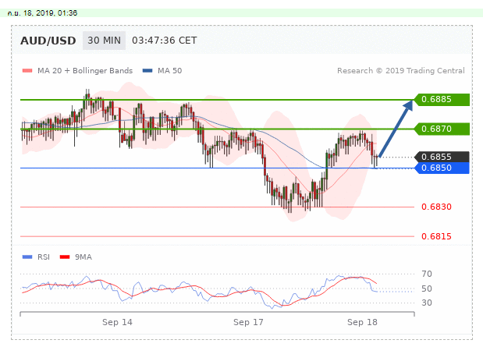Click the Sep 14 date label
The width and height of the screenshot is (483, 347).
117,322
